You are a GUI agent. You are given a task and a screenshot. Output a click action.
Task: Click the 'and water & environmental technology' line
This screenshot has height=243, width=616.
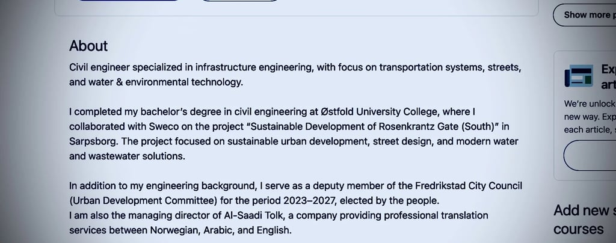(x=156, y=82)
